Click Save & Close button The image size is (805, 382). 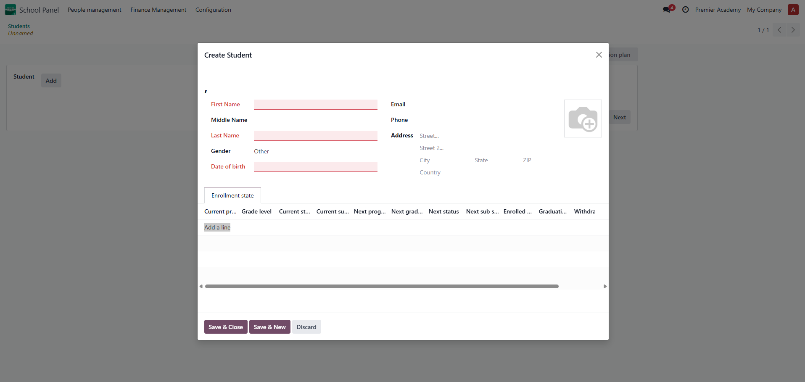coord(225,327)
